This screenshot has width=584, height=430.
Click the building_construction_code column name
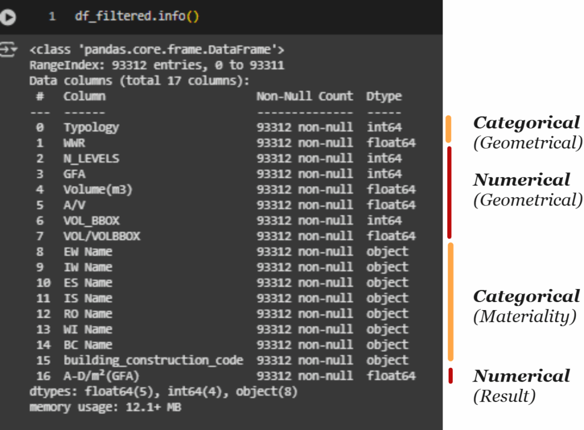click(153, 360)
